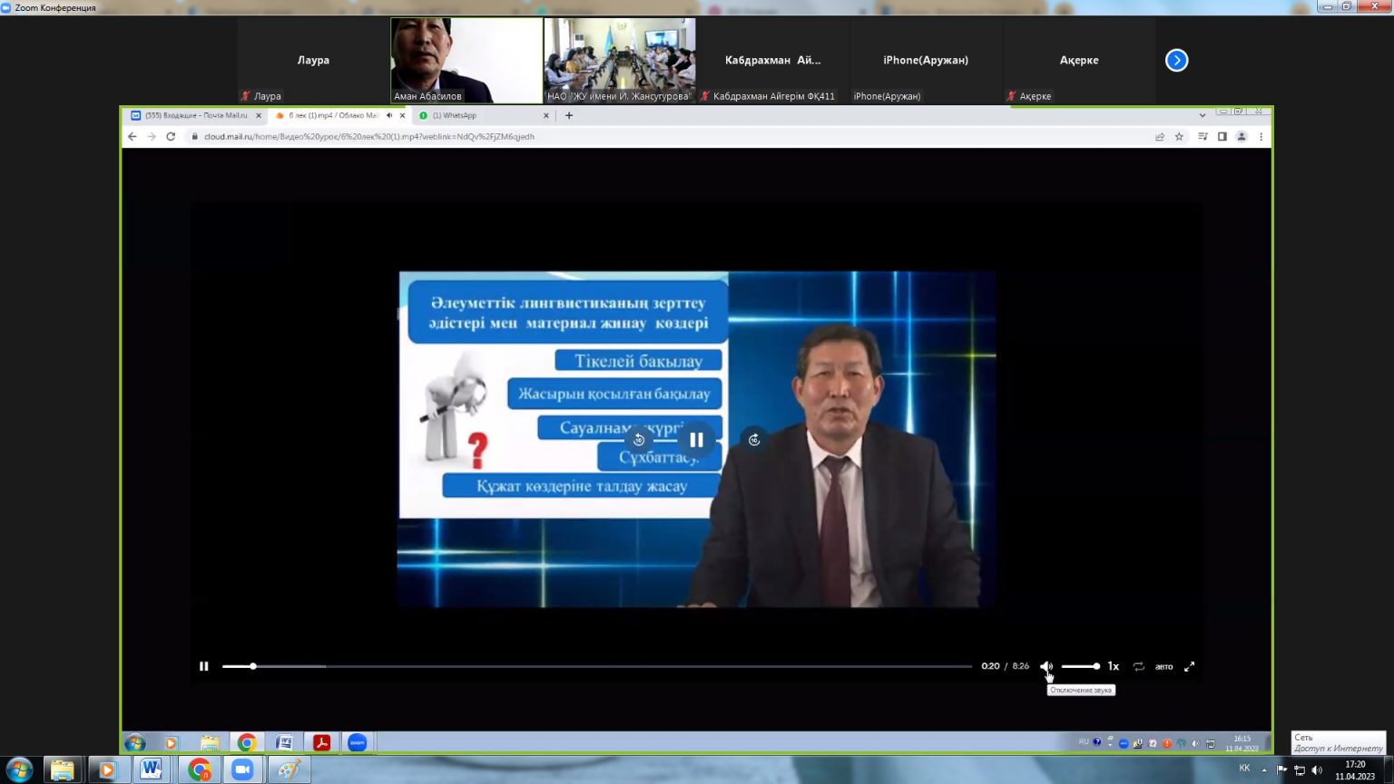Bookmark page with the star icon
This screenshot has width=1394, height=784.
point(1179,137)
